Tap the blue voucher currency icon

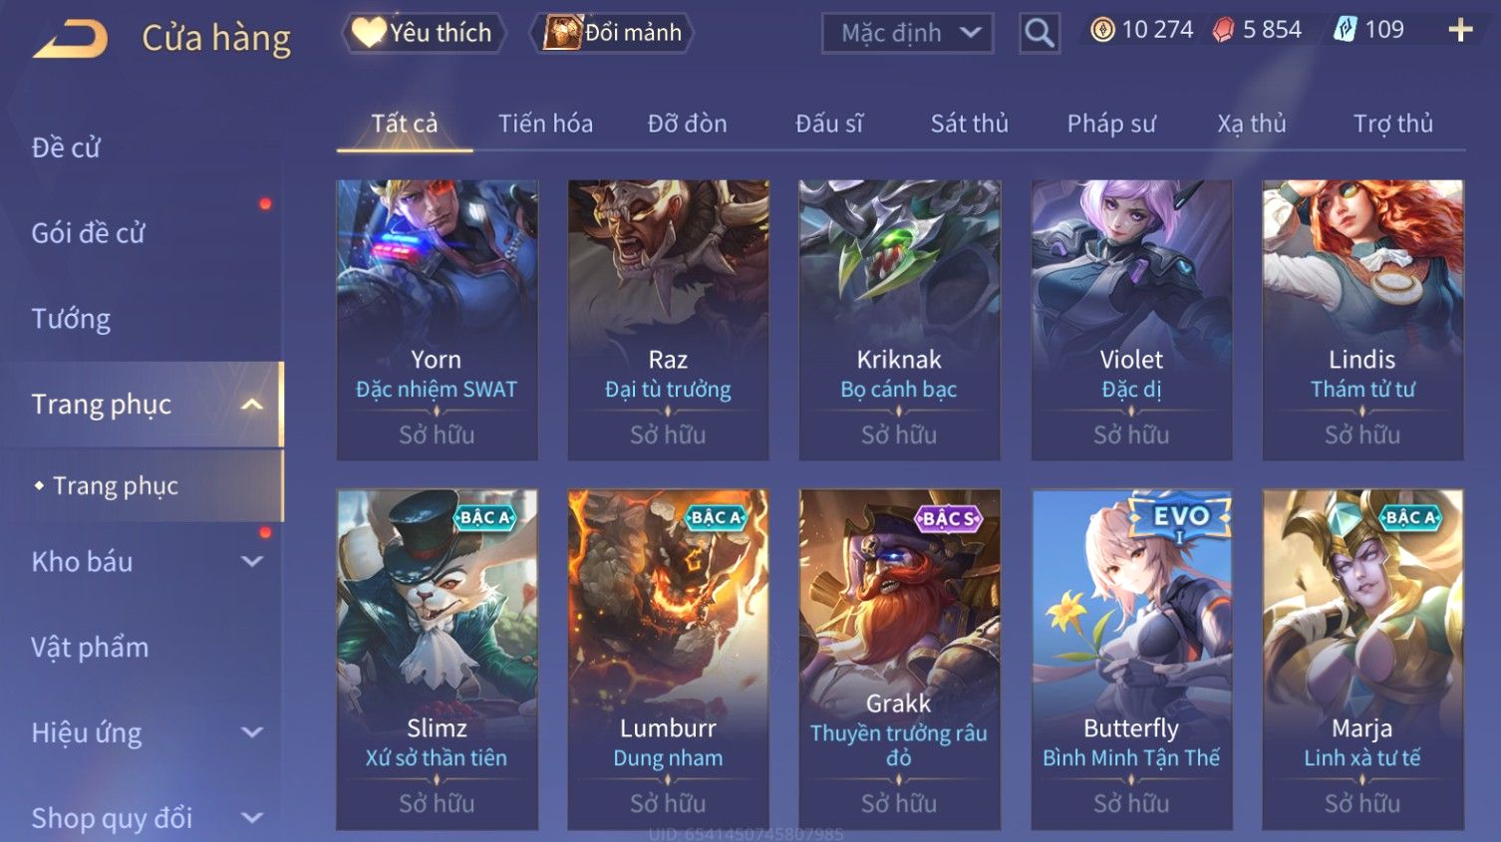[1345, 30]
